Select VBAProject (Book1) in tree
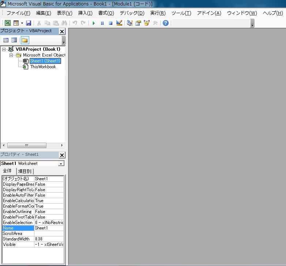Image resolution: width=286 pixels, height=266 pixels. (x=38, y=49)
